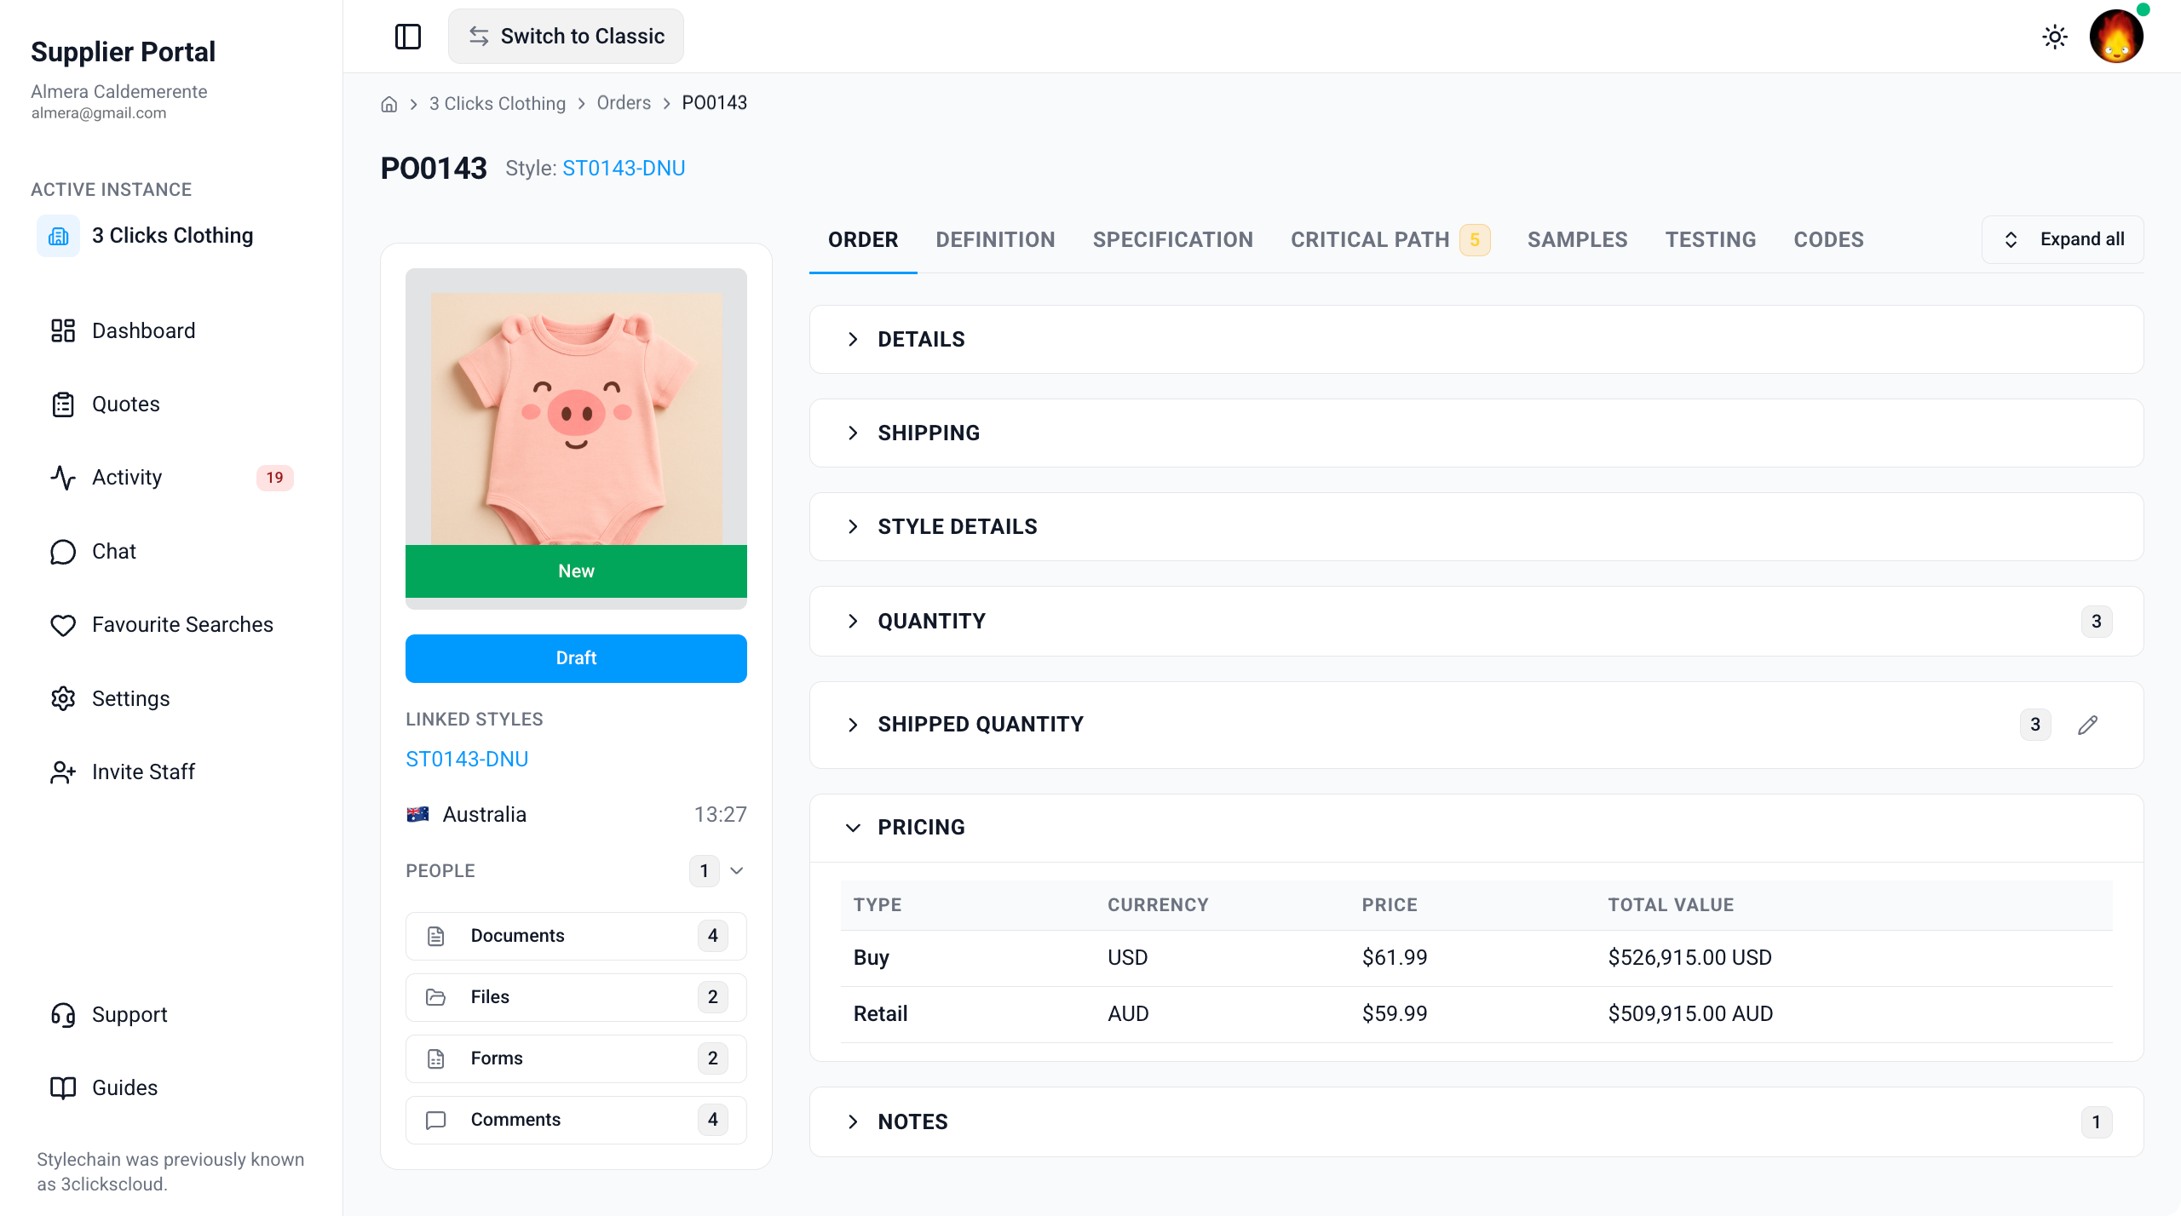
Task: Expand the PEOPLE list chevron
Action: [x=737, y=870]
